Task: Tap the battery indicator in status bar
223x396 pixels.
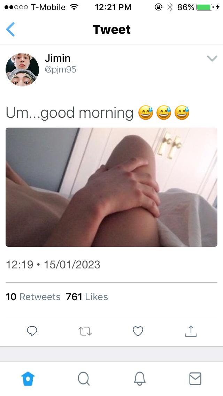Action: (205, 7)
